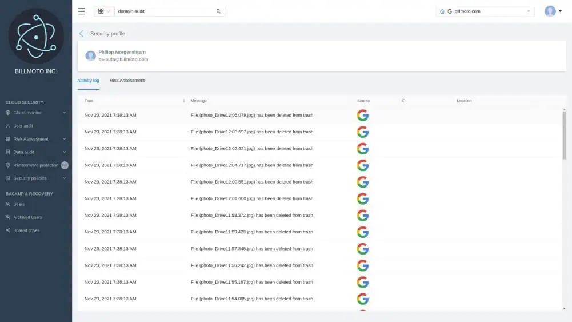Screen dimensions: 572x322
Task: Switch to the Risk Assessment tab
Action: pos(127,80)
